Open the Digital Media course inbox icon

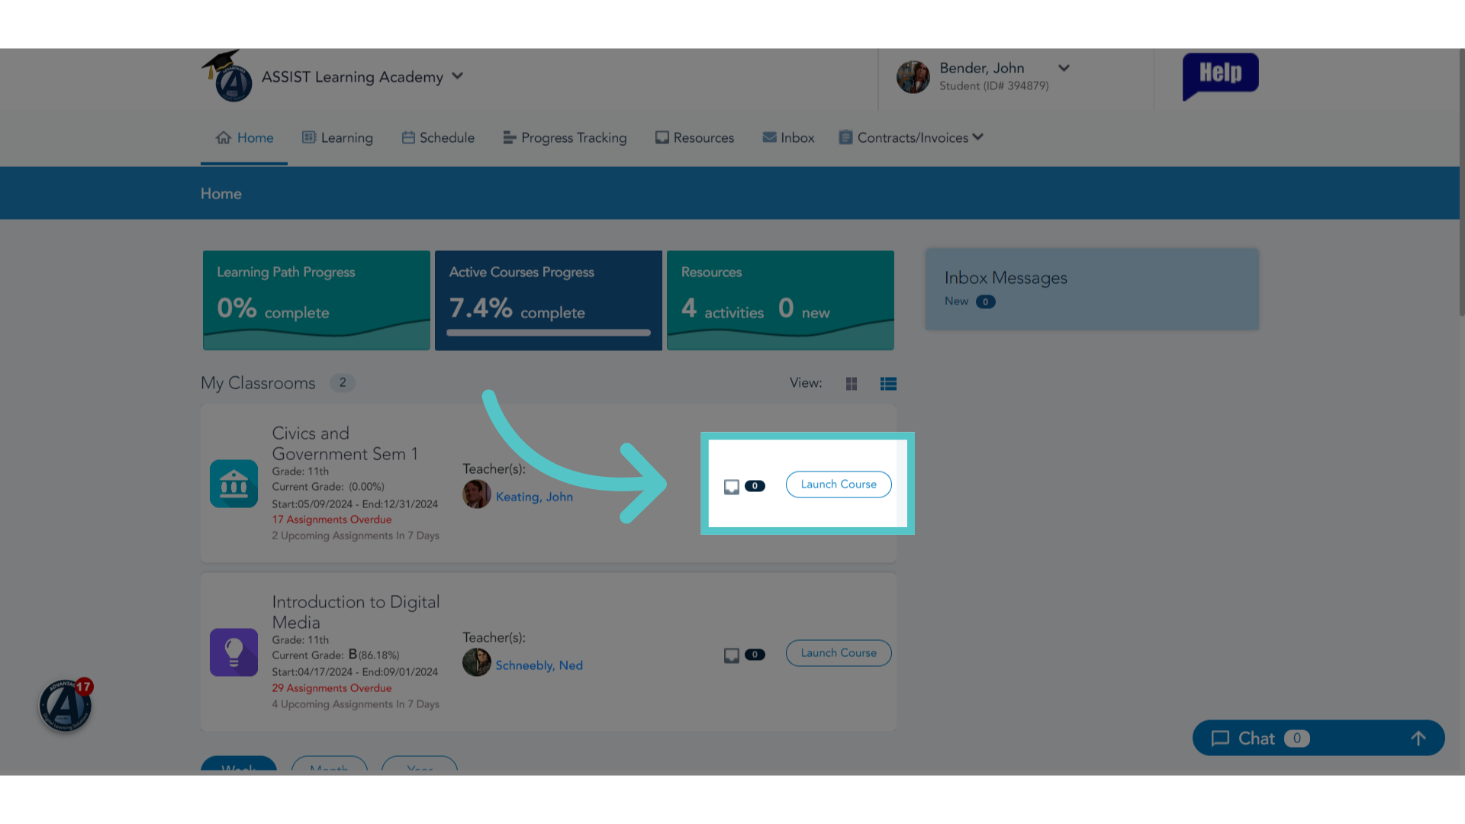[x=731, y=655]
